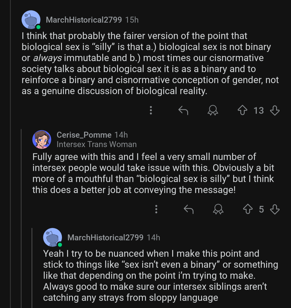291x308 pixels.
Task: Open the MarchHistorical2799 username on the 15h comment
Action: pyautogui.click(x=84, y=20)
